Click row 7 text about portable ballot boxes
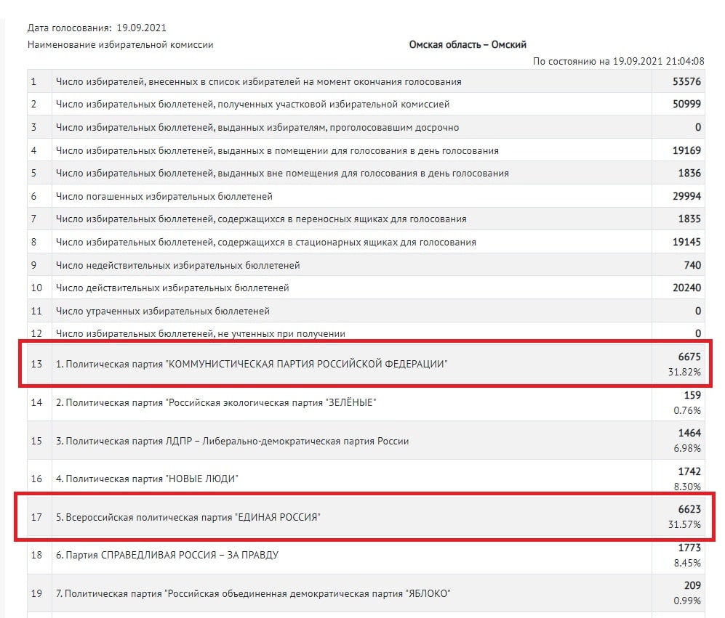725x618 pixels. tap(261, 219)
